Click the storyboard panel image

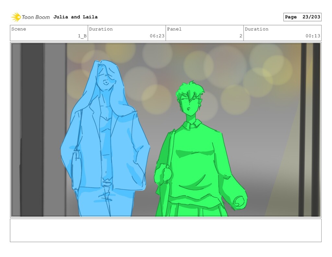tap(166, 130)
